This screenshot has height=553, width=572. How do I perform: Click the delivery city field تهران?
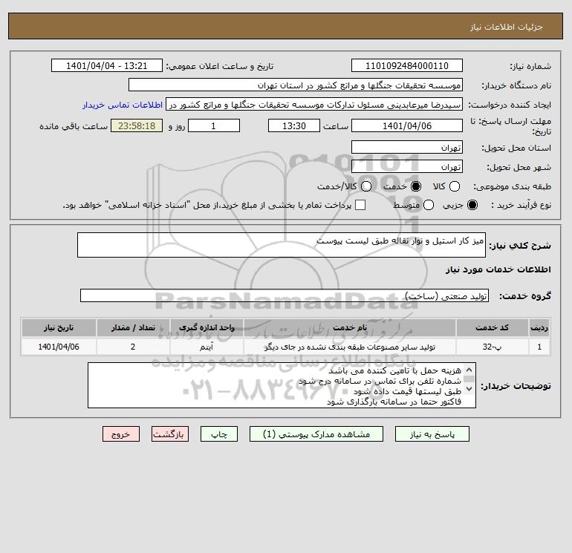coord(407,166)
